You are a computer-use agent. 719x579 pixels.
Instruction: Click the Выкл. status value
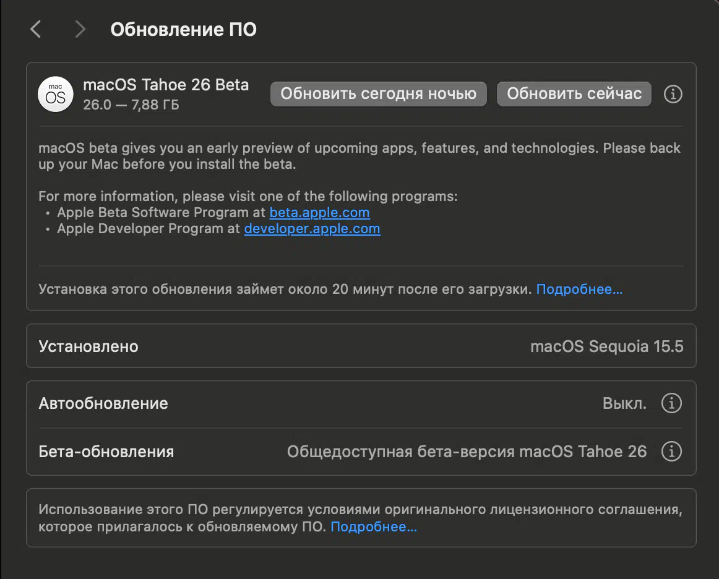pos(624,403)
